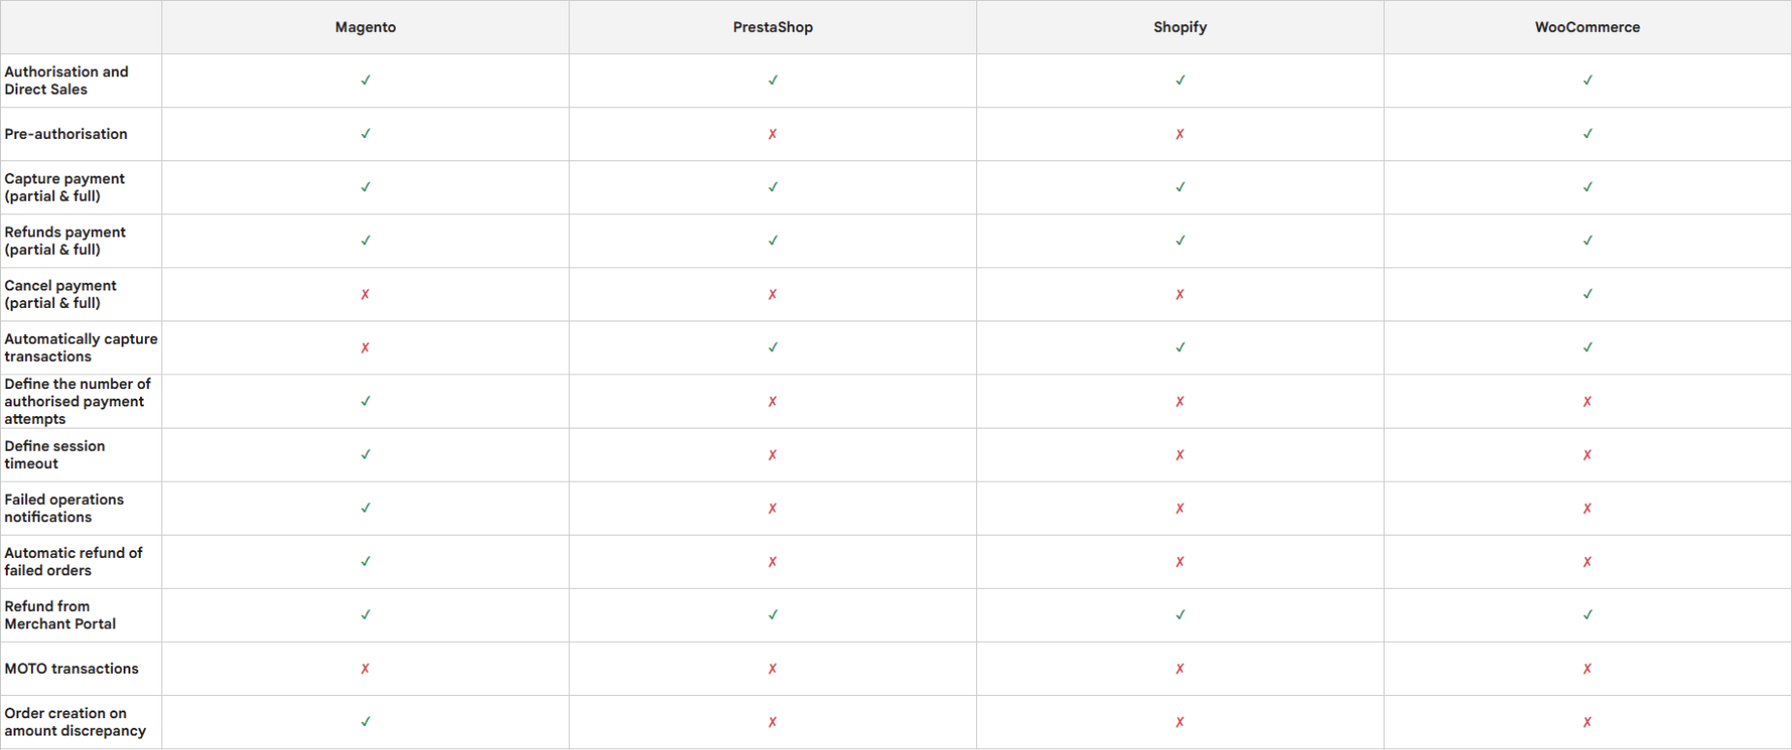Click PrestaShop's Order creation on amount discrepancy cross

(x=772, y=722)
